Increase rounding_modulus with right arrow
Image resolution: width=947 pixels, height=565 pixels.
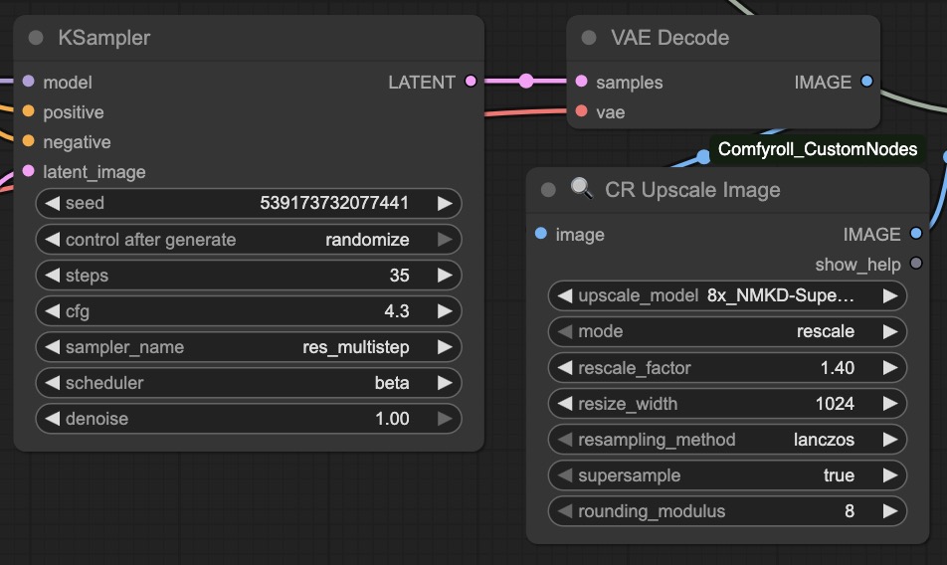click(x=890, y=511)
